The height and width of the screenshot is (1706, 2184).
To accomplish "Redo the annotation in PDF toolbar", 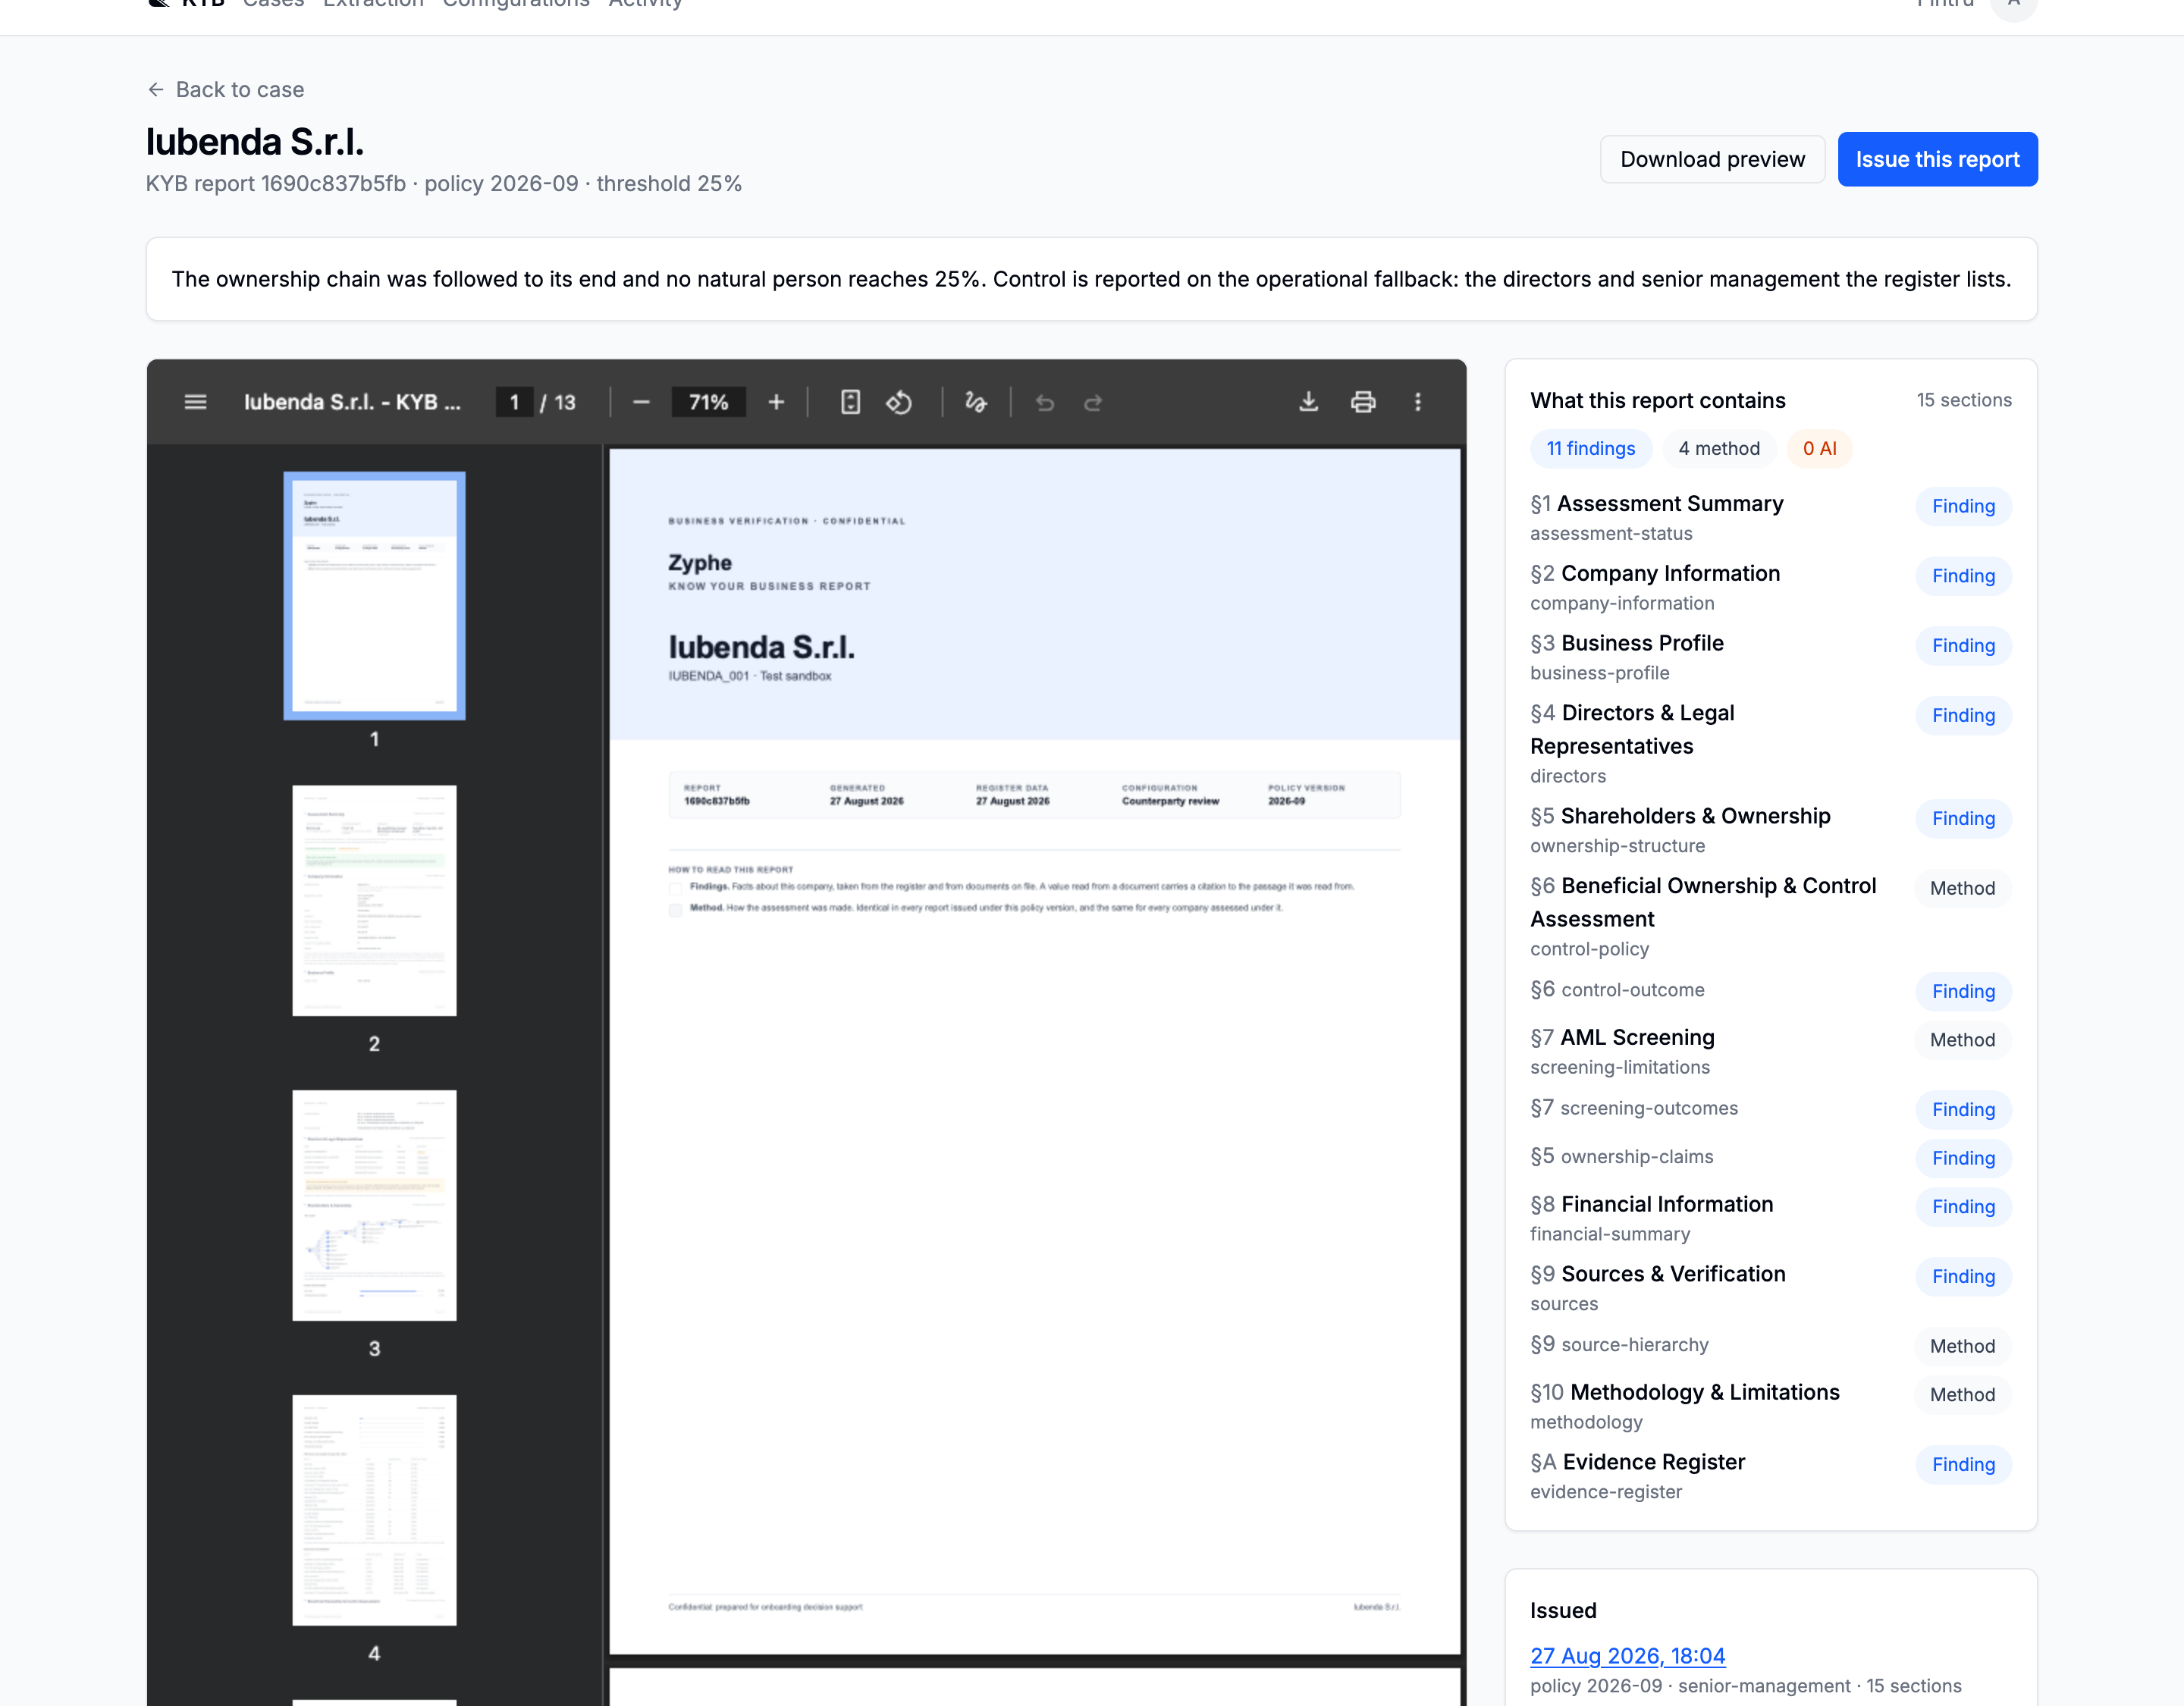I will [x=1093, y=402].
